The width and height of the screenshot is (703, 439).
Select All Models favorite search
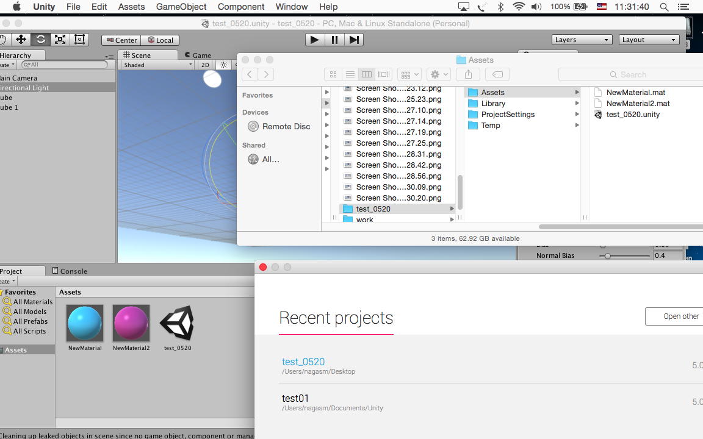point(25,312)
